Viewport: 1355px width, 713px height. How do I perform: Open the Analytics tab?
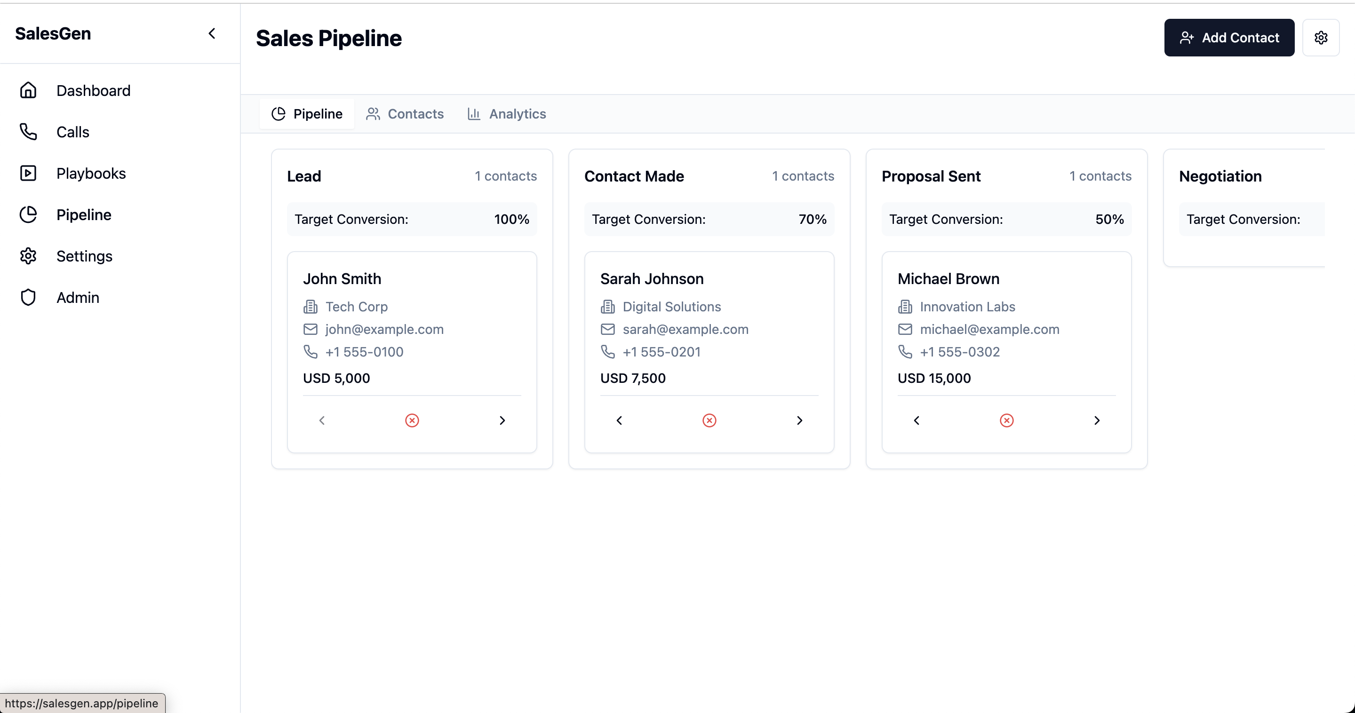click(507, 113)
